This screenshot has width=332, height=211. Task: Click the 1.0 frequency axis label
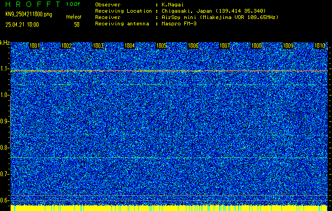click(x=4, y=95)
